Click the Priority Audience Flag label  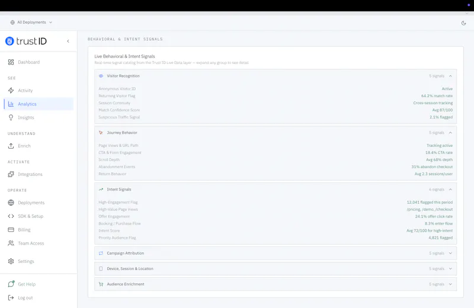click(117, 238)
